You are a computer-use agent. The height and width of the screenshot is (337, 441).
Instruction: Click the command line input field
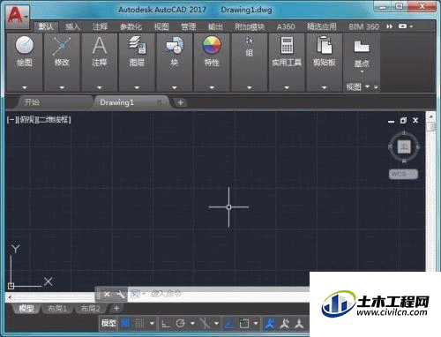point(219,294)
